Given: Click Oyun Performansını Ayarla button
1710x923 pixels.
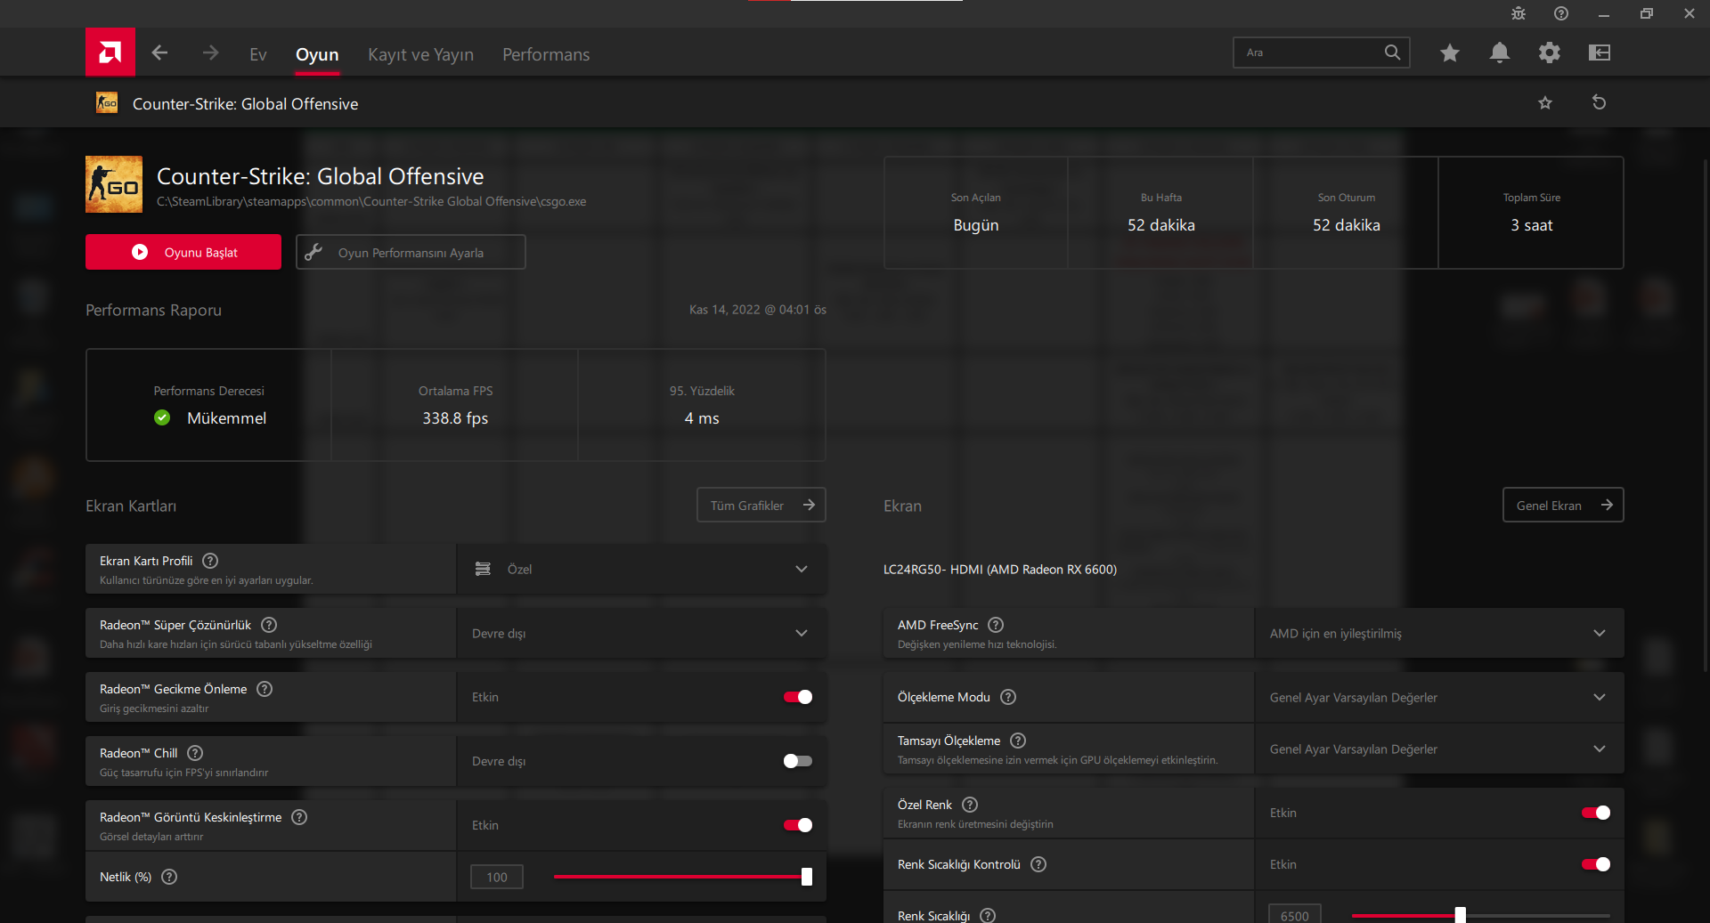Looking at the screenshot, I should tap(411, 252).
